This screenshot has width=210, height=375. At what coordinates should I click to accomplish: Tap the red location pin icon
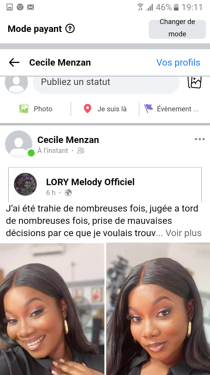click(87, 109)
